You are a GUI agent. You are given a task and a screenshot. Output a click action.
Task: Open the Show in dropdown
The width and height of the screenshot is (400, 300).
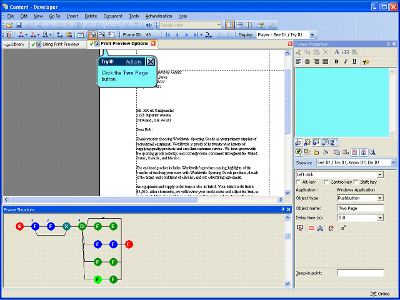pyautogui.click(x=393, y=162)
